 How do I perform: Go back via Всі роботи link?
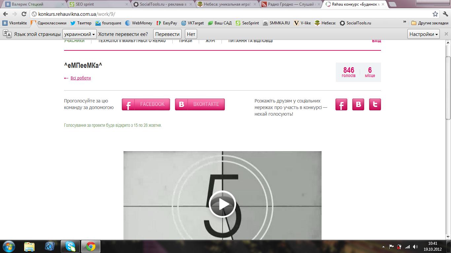[81, 78]
